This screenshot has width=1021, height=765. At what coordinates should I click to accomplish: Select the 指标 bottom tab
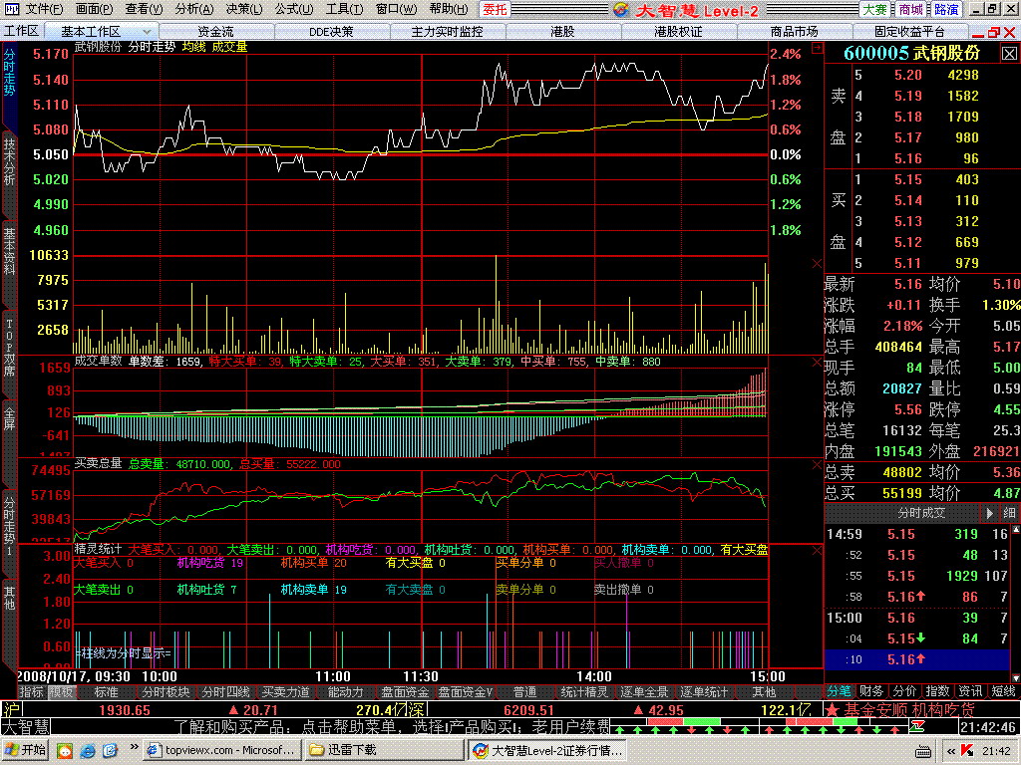click(31, 692)
